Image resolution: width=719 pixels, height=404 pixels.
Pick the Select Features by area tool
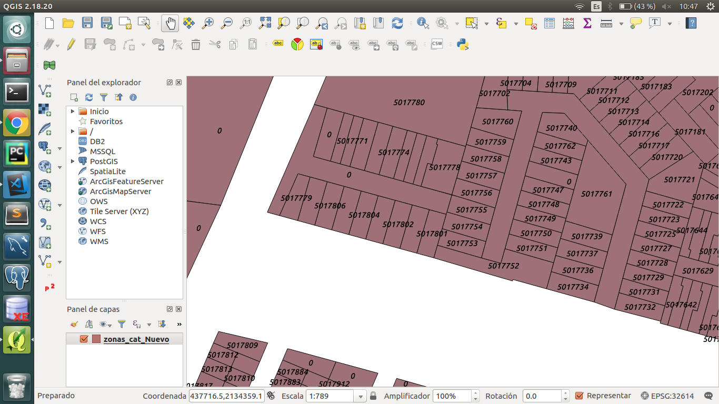pyautogui.click(x=472, y=23)
